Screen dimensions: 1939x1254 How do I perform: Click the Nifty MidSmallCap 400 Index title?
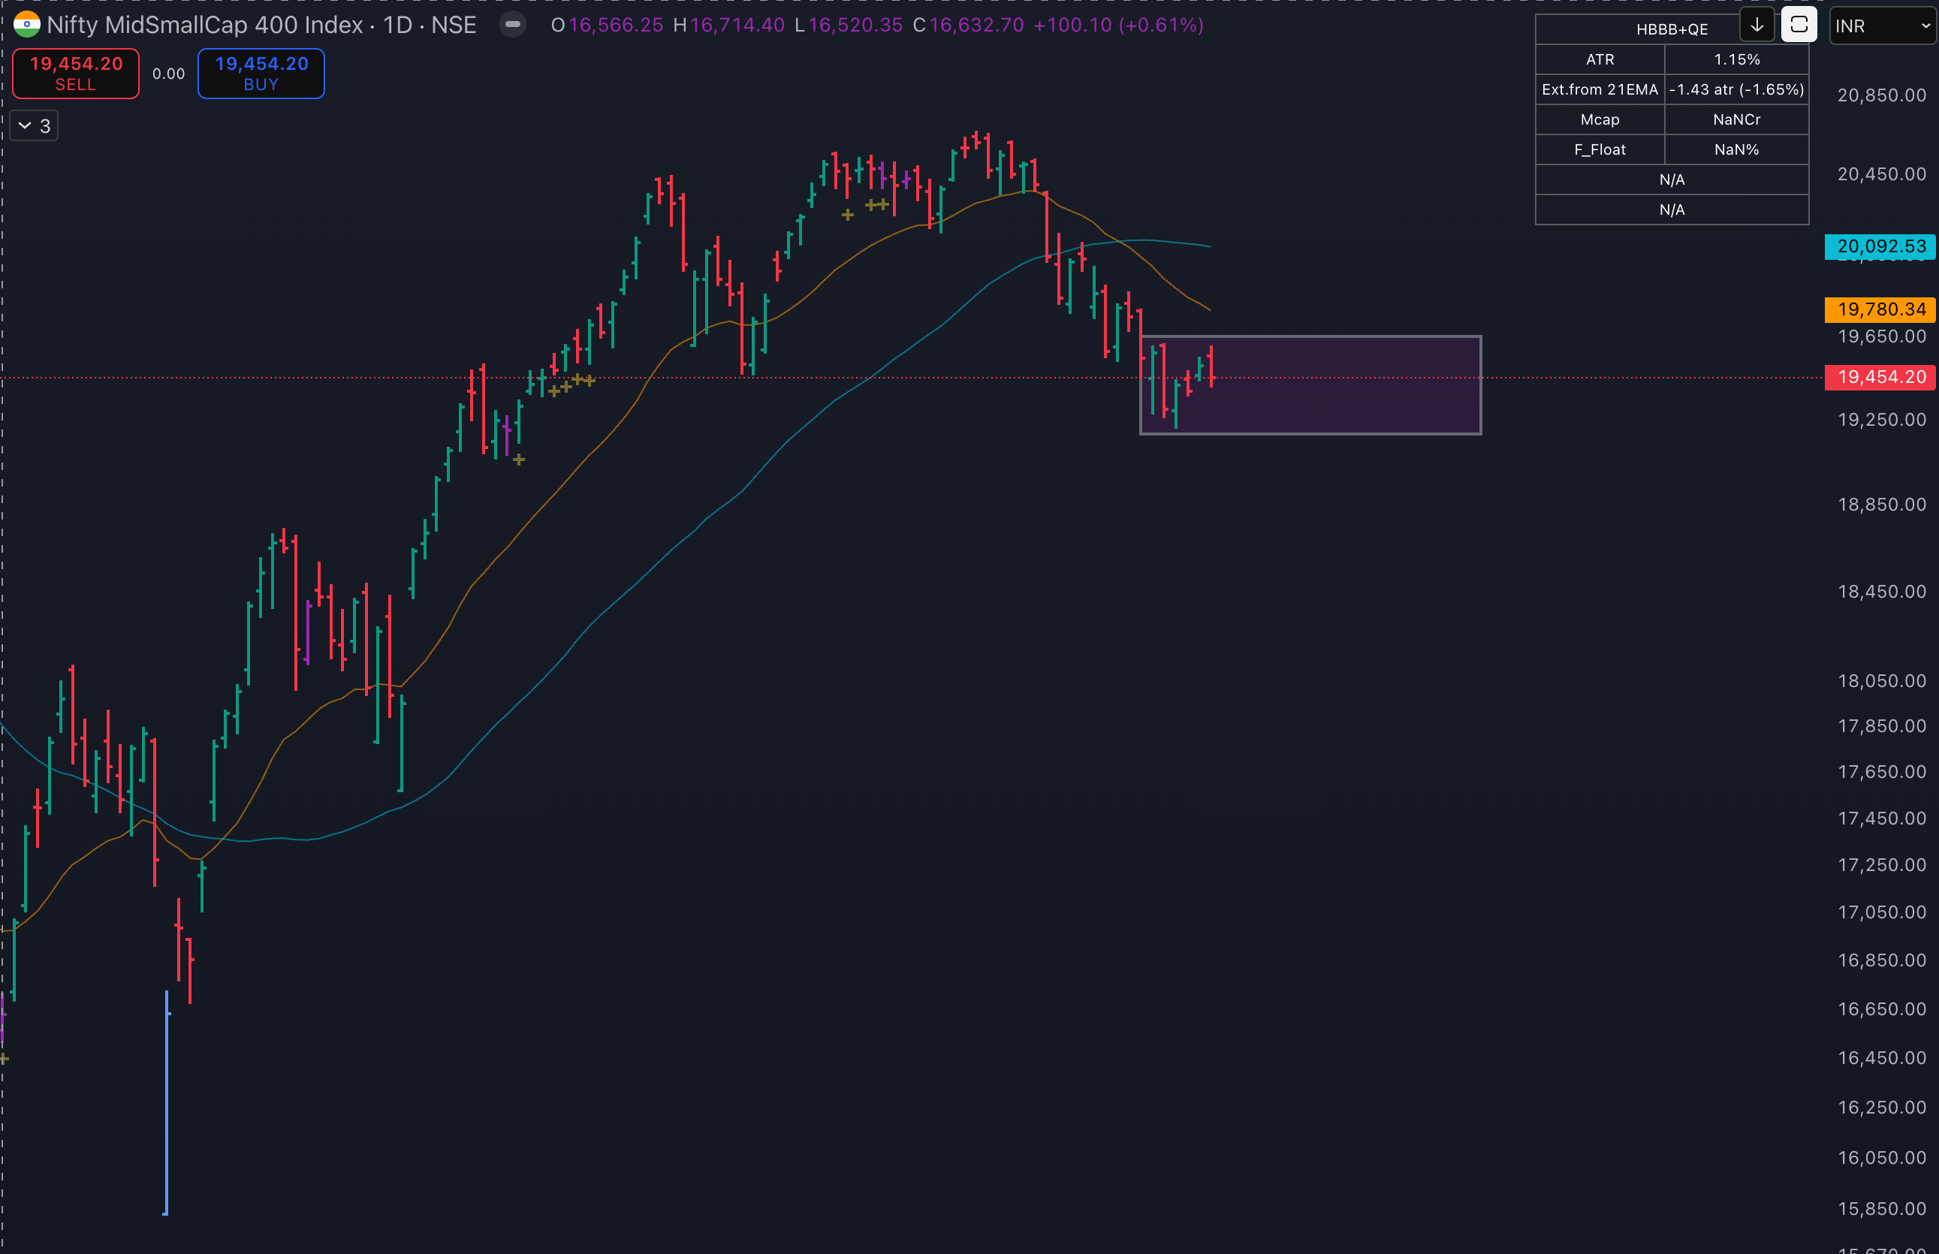(x=204, y=25)
